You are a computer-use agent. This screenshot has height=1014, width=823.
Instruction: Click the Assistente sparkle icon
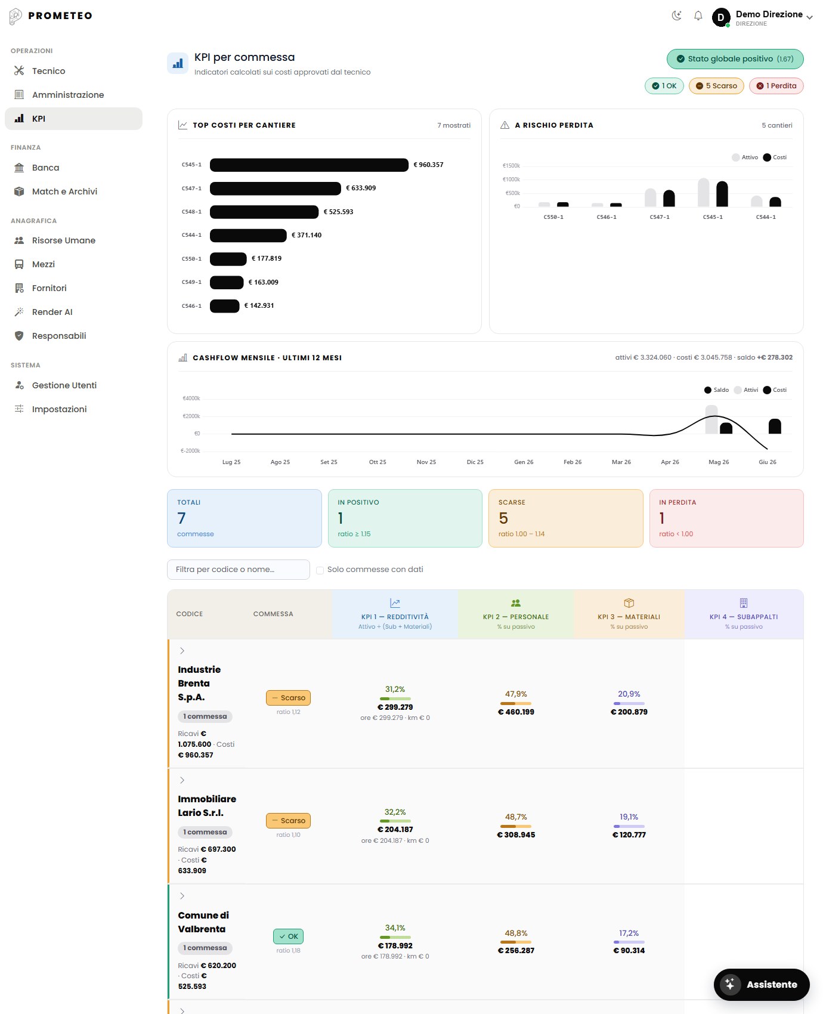click(x=730, y=985)
